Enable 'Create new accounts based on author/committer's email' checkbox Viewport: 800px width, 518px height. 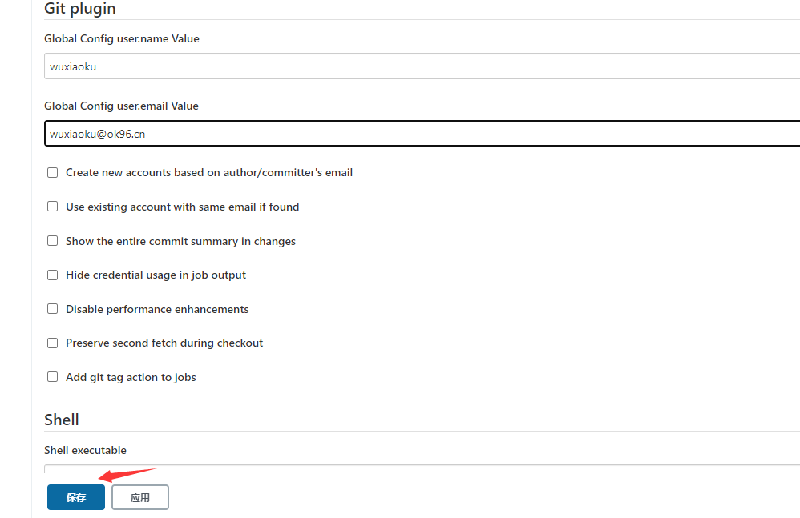click(53, 173)
